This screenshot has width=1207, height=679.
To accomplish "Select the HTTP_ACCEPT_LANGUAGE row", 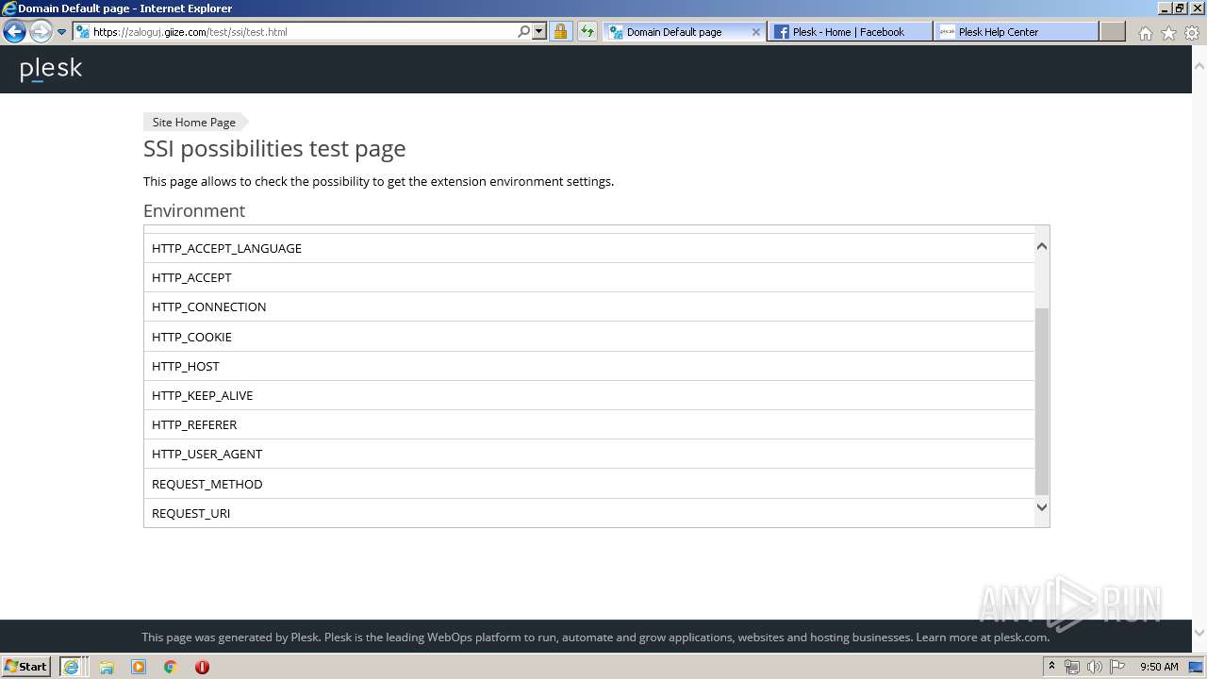I will pyautogui.click(x=589, y=248).
